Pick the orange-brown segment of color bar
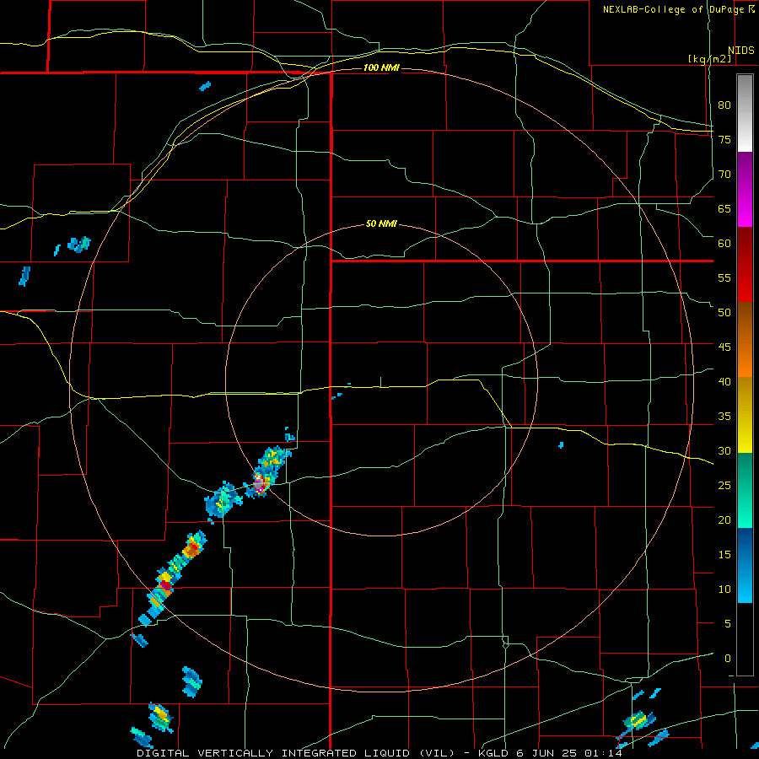Viewport: 759px width, 759px height. pos(745,340)
